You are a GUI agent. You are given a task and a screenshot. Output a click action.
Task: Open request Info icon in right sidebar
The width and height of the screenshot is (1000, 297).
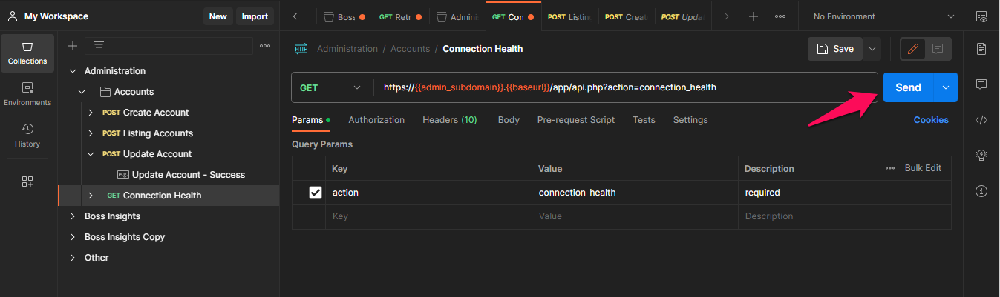click(x=981, y=191)
